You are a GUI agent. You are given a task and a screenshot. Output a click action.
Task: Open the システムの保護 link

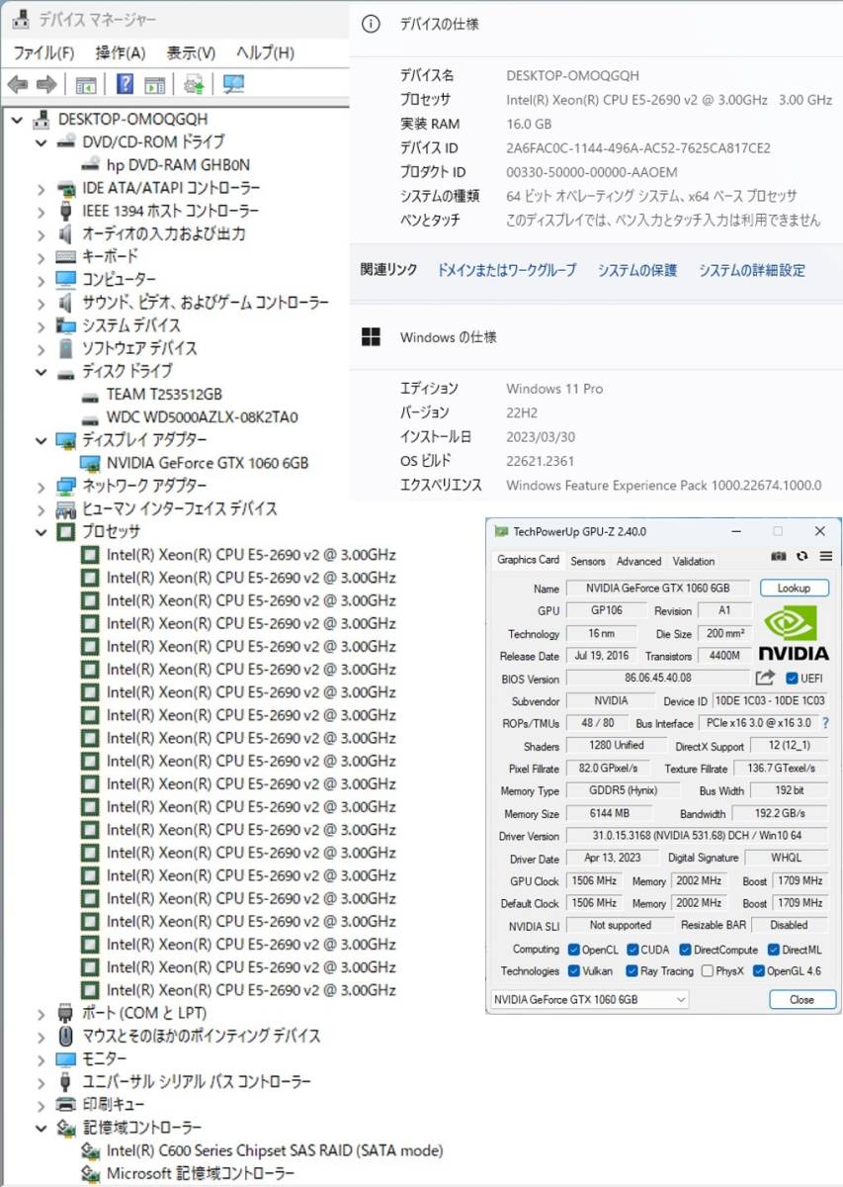point(637,269)
